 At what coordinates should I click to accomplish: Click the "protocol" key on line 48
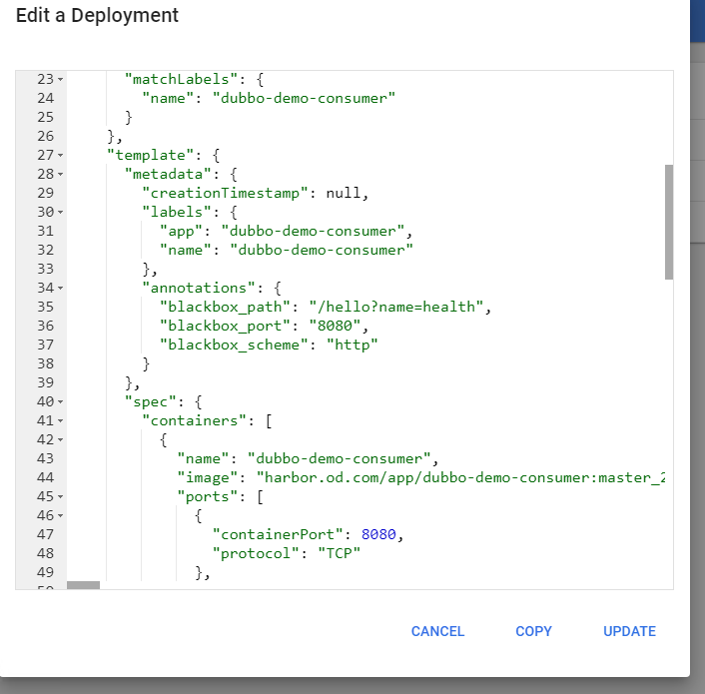click(x=256, y=554)
